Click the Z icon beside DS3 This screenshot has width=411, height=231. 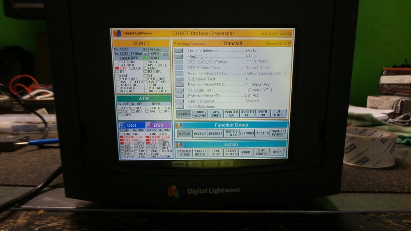148,125
